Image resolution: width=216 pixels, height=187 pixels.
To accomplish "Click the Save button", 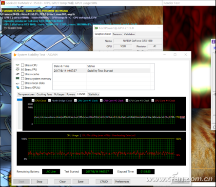I will [x=80, y=182].
